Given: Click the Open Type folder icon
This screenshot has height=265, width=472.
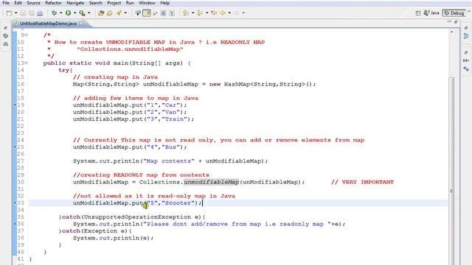Looking at the screenshot, I should pos(101,13).
